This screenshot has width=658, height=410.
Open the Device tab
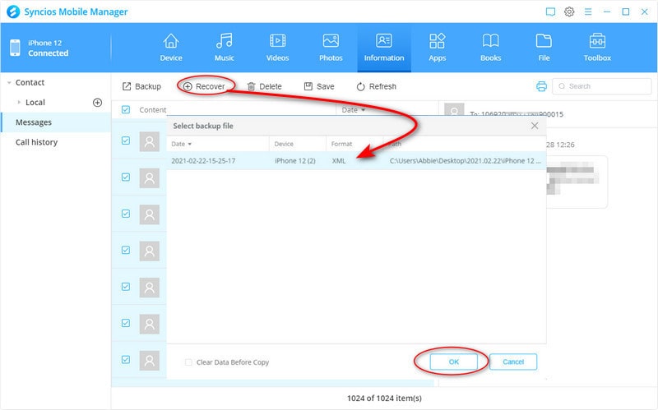tap(171, 48)
